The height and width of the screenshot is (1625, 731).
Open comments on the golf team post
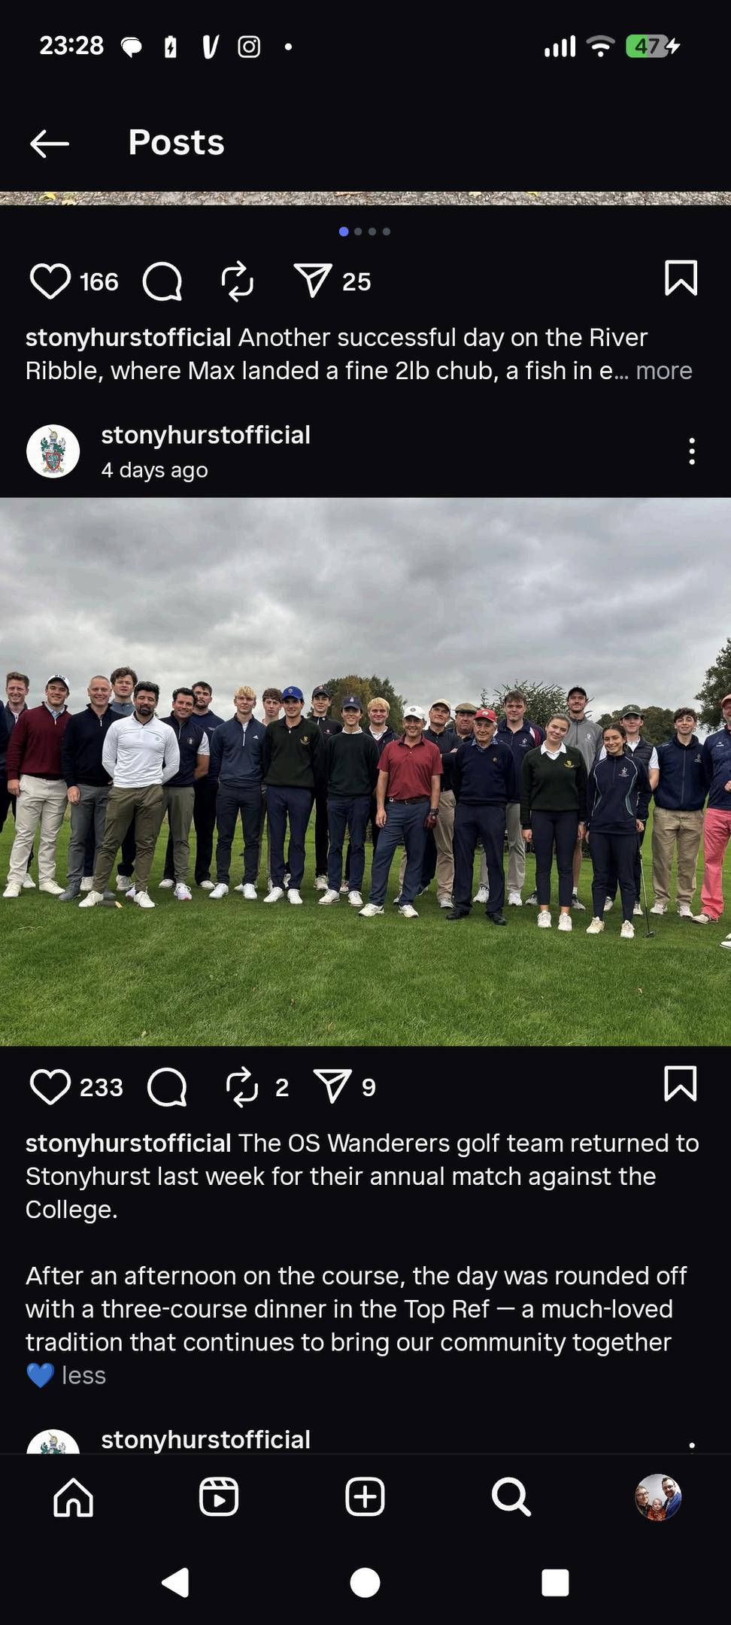point(167,1087)
